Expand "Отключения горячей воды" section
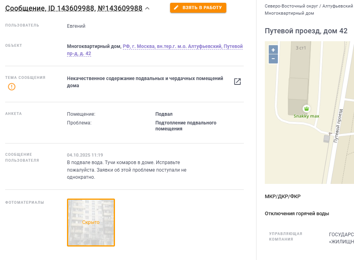354x260 pixels. tap(297, 214)
